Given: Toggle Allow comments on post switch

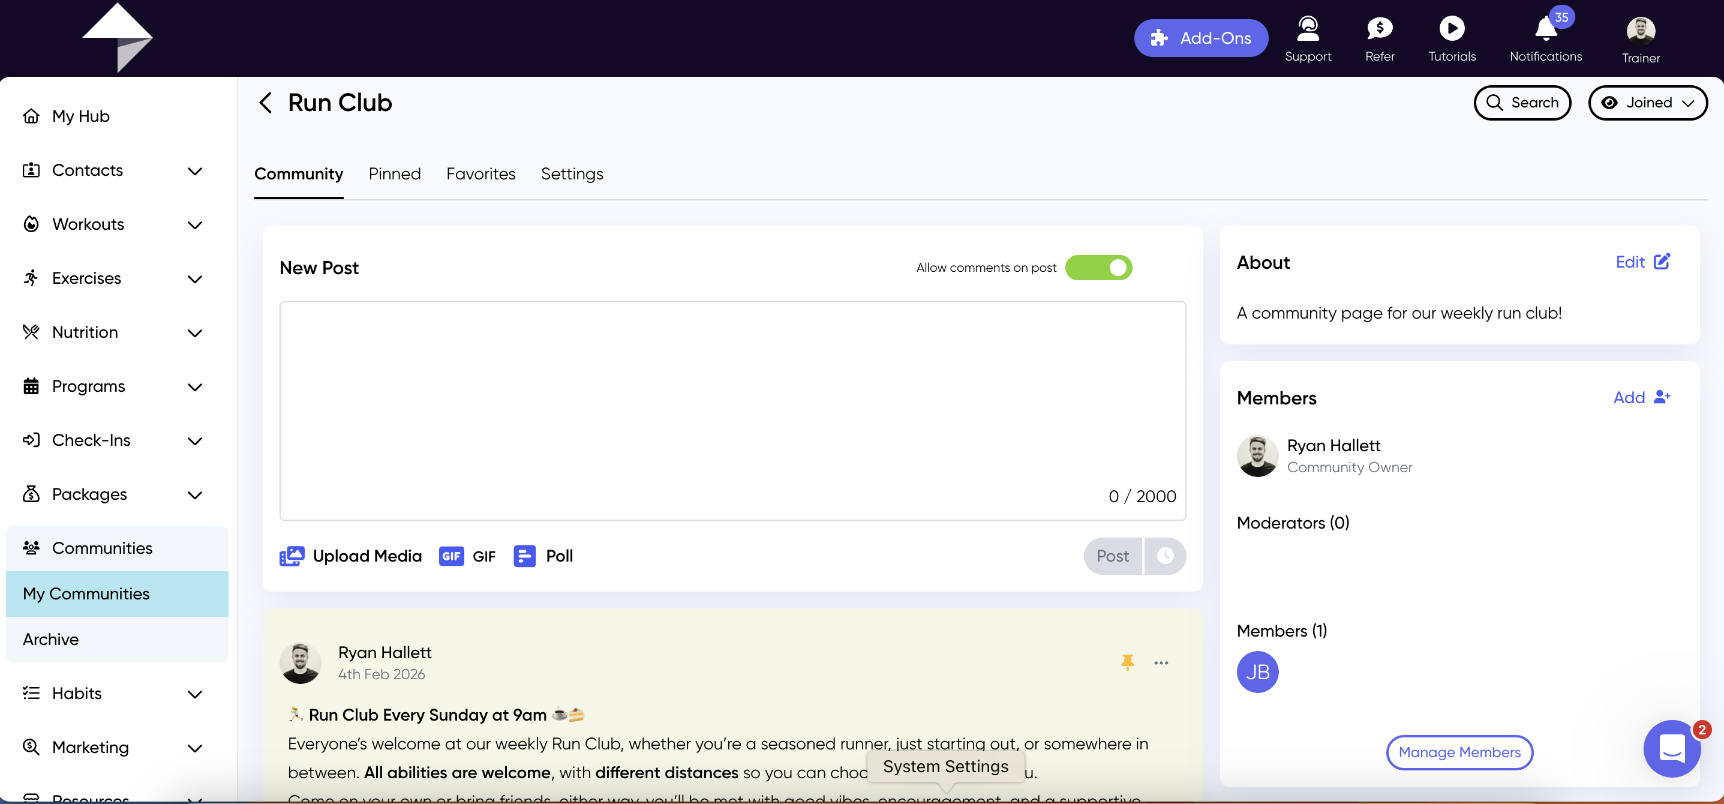Looking at the screenshot, I should point(1099,268).
